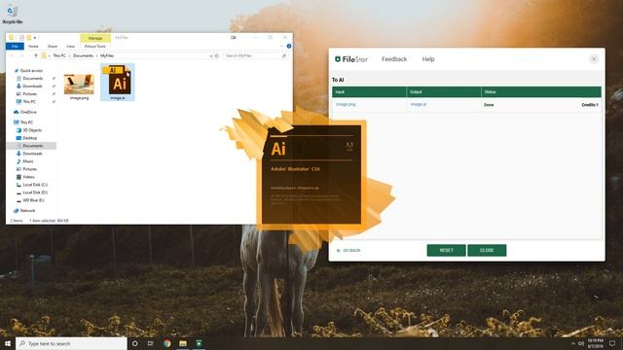Open Task View on the taskbar

(x=151, y=343)
